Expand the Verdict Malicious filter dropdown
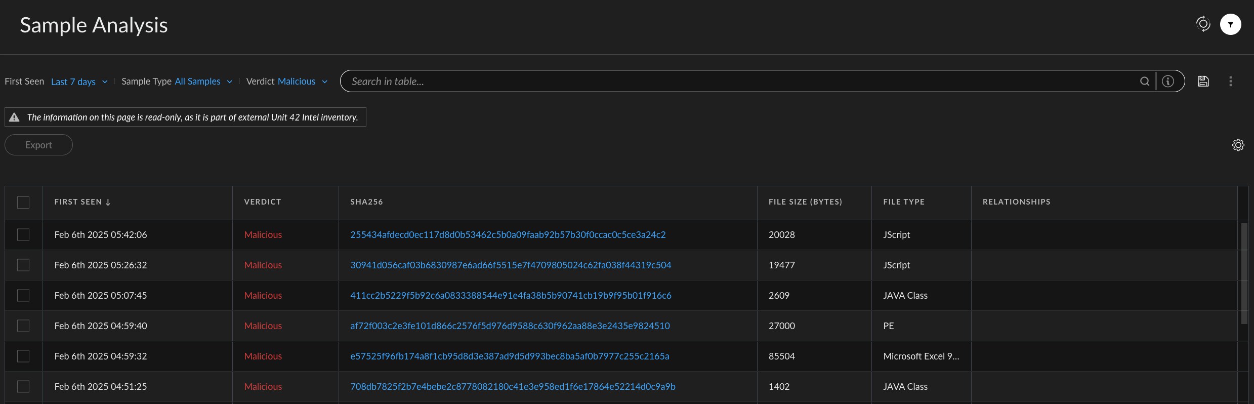This screenshot has height=404, width=1254. (x=302, y=82)
